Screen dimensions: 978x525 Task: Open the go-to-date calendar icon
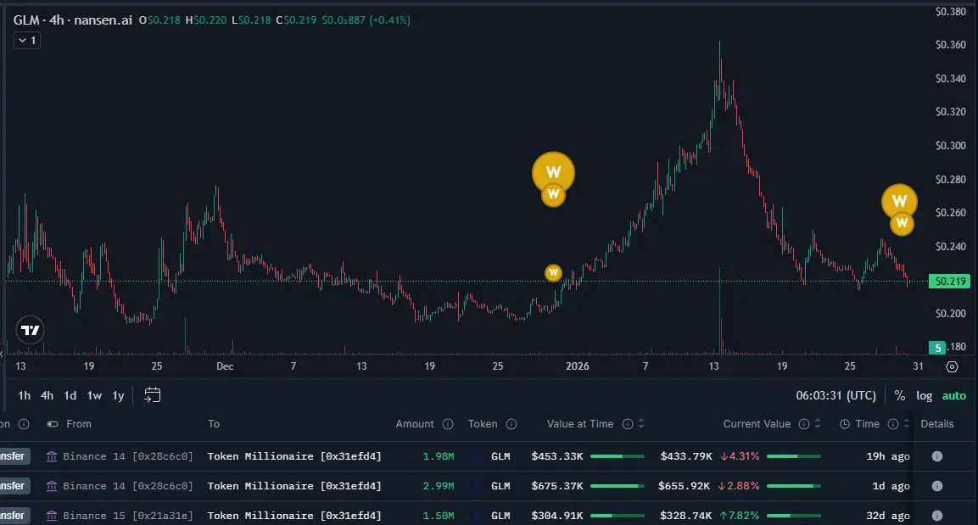click(152, 394)
